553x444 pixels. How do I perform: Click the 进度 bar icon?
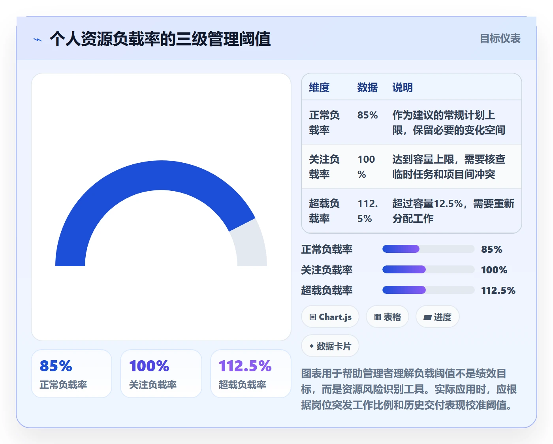coord(427,317)
